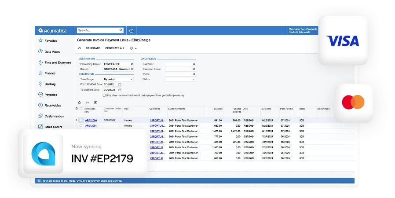395x198 pixels.
Task: Open customer link in 591.00 balance row
Action: pos(158,121)
